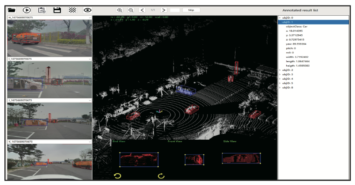
Task: Click the Bird View bounding box panel
Action: pyautogui.click(x=139, y=160)
